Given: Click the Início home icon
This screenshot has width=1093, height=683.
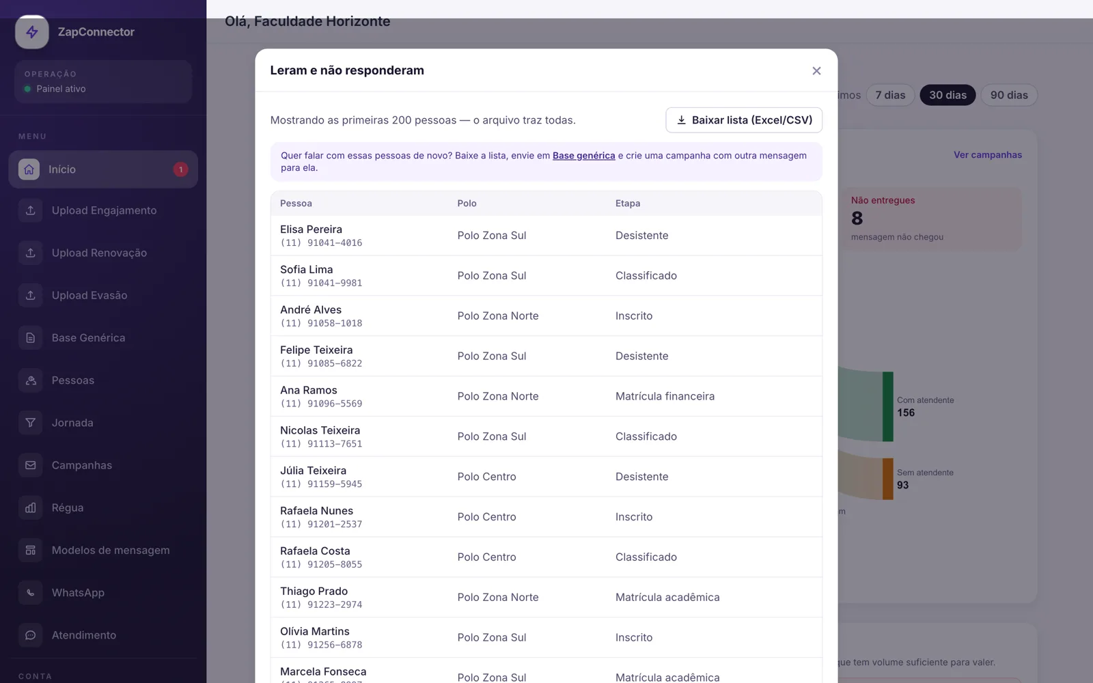Looking at the screenshot, I should coord(29,169).
